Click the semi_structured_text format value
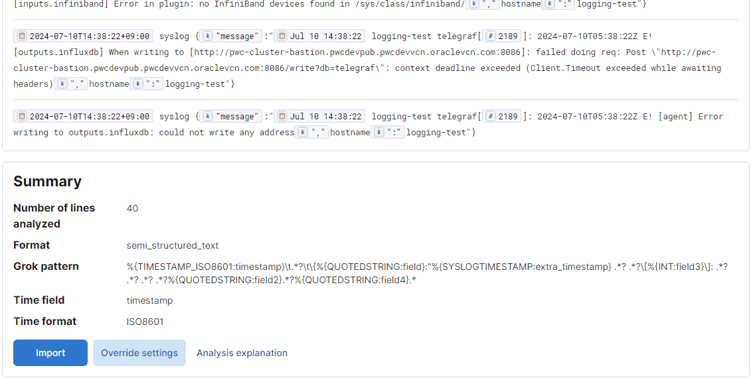The height and width of the screenshot is (380, 755). [173, 245]
